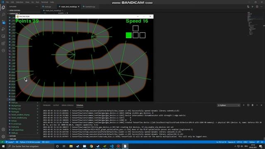Open Task View in taskbar
265x149 pixels.
(x=64, y=146)
